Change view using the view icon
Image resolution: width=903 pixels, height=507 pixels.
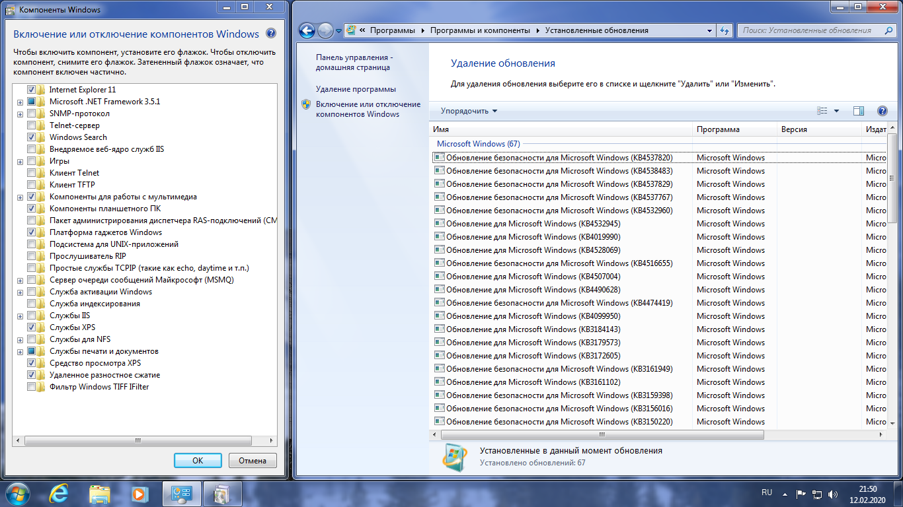tap(822, 111)
